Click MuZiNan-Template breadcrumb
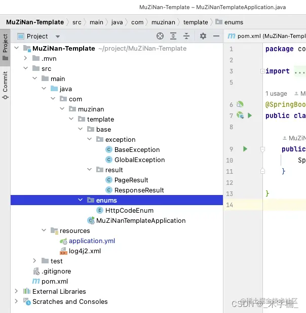306x313 pixels. (x=35, y=22)
